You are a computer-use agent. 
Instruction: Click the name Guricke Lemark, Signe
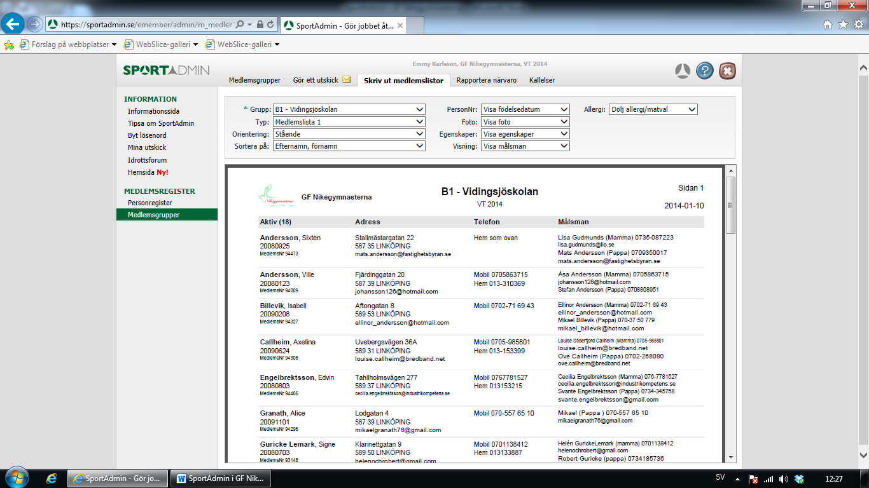[x=298, y=444]
